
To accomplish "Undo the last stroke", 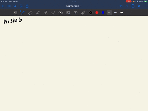I will [121, 6].
